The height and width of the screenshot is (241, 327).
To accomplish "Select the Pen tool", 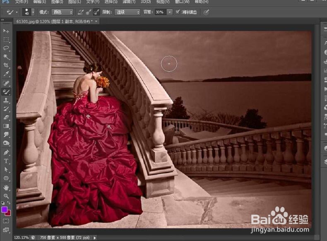I will [6, 152].
